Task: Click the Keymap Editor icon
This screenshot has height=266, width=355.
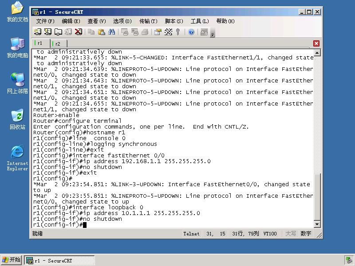Action: coord(168,32)
